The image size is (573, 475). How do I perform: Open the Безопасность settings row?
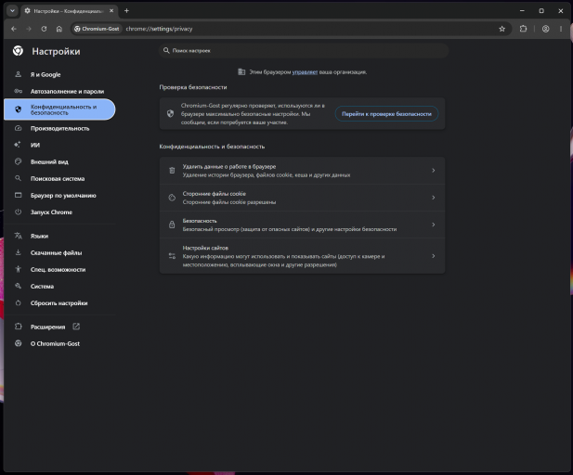click(x=302, y=225)
